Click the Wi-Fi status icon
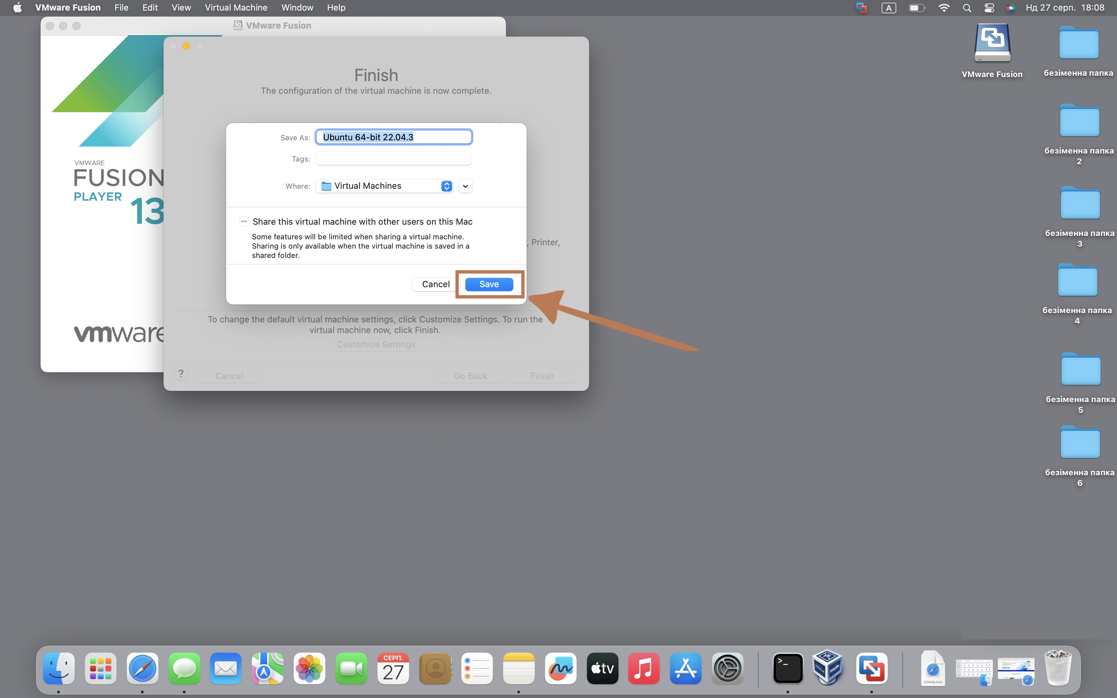Viewport: 1117px width, 698px height. click(x=944, y=7)
